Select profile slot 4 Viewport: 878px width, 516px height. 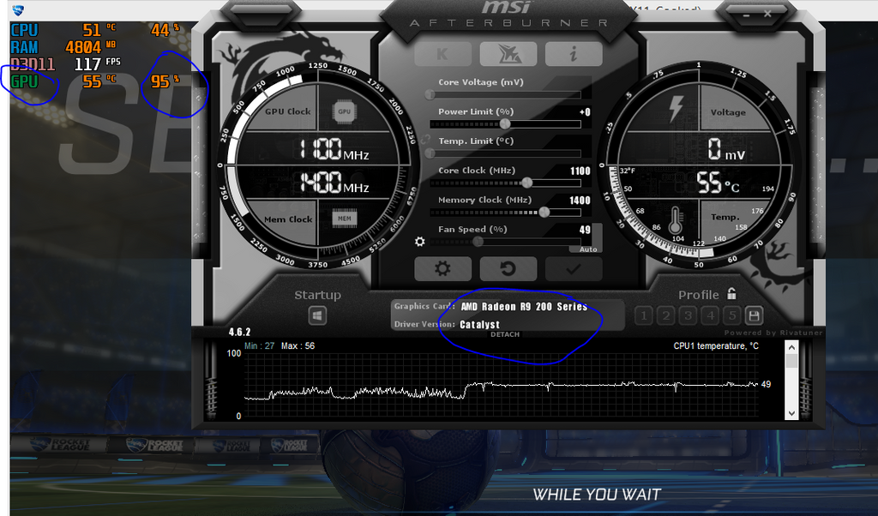tap(710, 315)
